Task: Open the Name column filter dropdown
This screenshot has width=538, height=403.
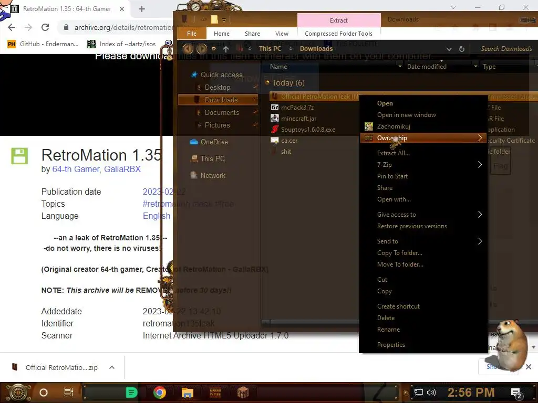Action: [x=400, y=66]
